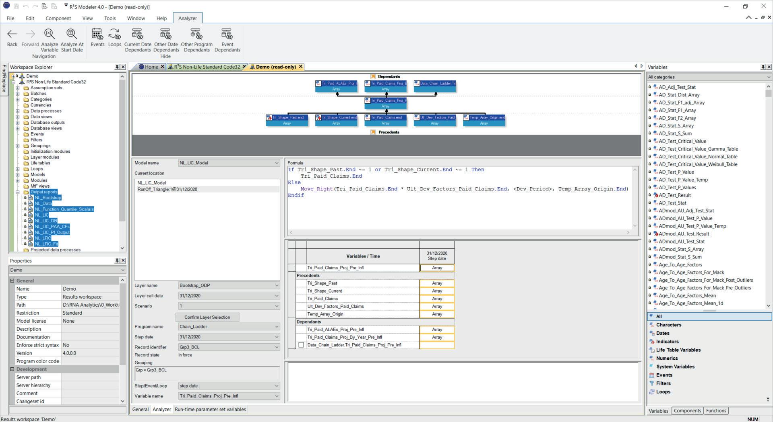Screen dimensions: 773x422
Task: Pin the Properties panel
Action: coord(117,260)
